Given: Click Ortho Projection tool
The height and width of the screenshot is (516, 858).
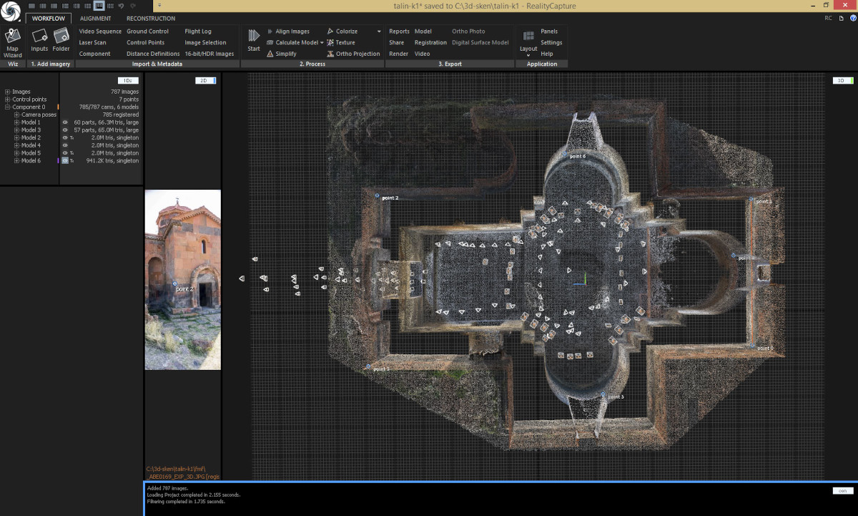Looking at the screenshot, I should pos(353,54).
